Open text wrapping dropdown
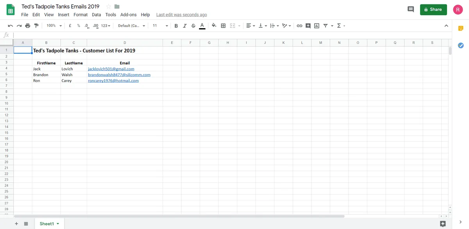Viewport: 469px width, 229px height. [274, 26]
